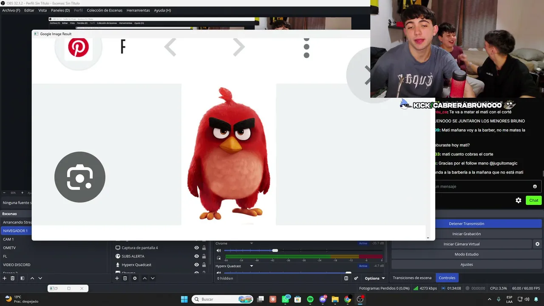Open Colección de Escenas menu
The image size is (544, 306).
tap(105, 10)
